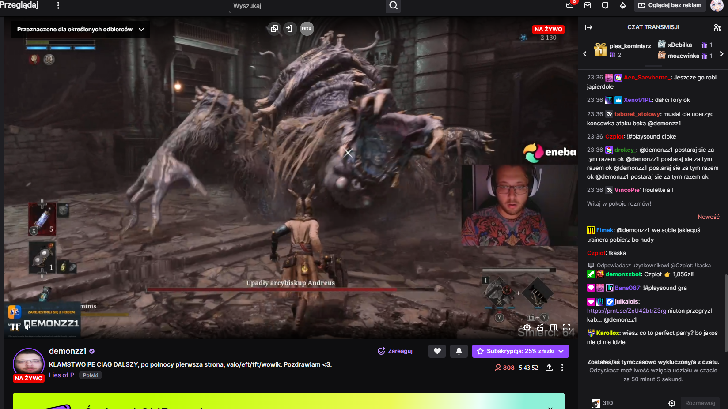This screenshot has width=728, height=409.
Task: Click username Karollox in chat
Action: (608, 333)
